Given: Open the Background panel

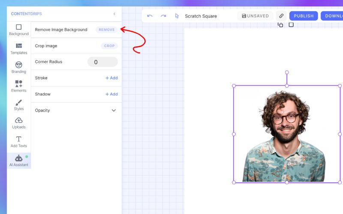Looking at the screenshot, I should [19, 30].
